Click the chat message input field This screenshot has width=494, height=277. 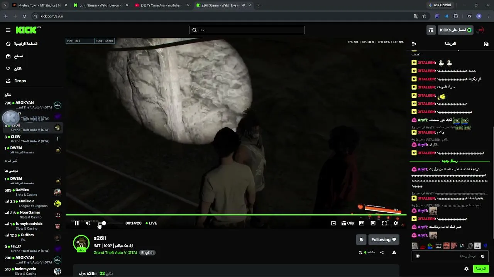pyautogui.click(x=450, y=256)
